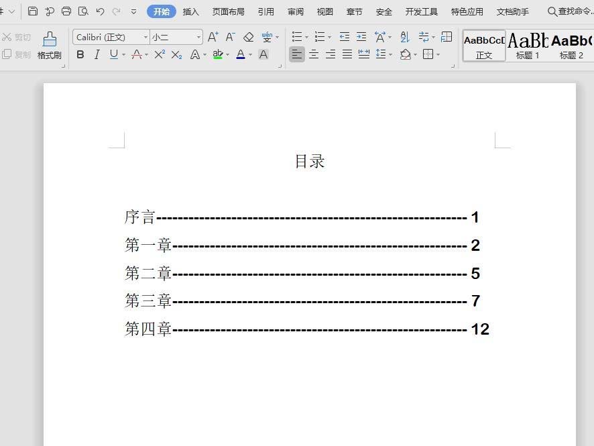Image resolution: width=594 pixels, height=446 pixels.
Task: Increase font size with A+ icon
Action: point(213,37)
